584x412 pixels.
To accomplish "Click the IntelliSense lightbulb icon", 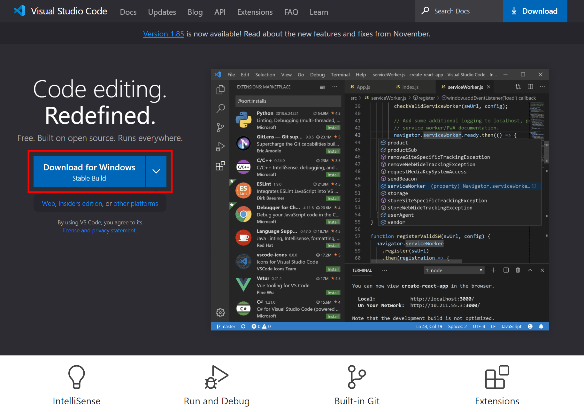I will (77, 377).
